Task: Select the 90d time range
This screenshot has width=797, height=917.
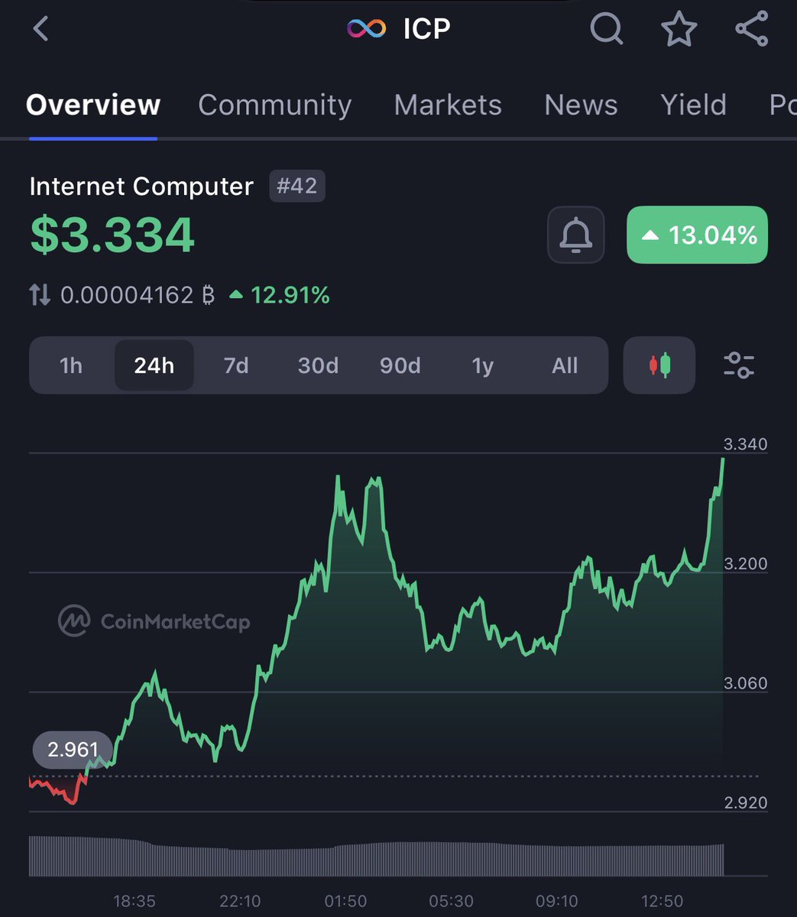Action: (400, 365)
